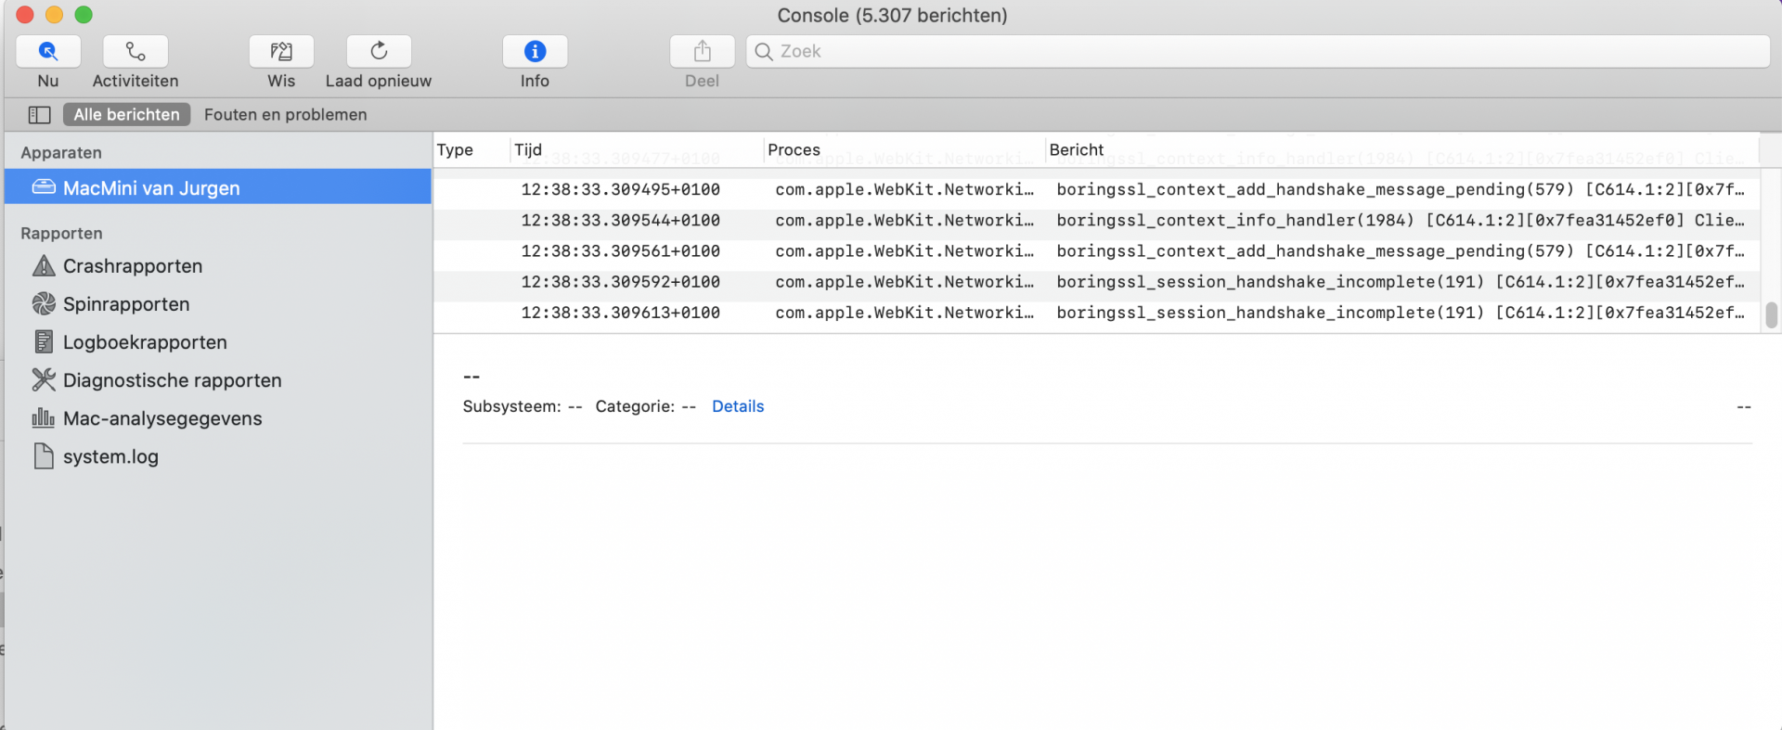Select Diagnostische rapporten in sidebar
The height and width of the screenshot is (730, 1782).
coord(172,380)
